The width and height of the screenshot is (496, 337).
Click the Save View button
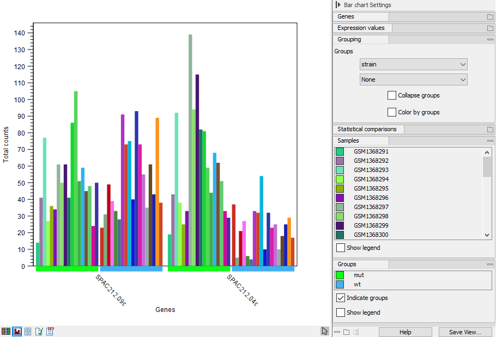465,332
